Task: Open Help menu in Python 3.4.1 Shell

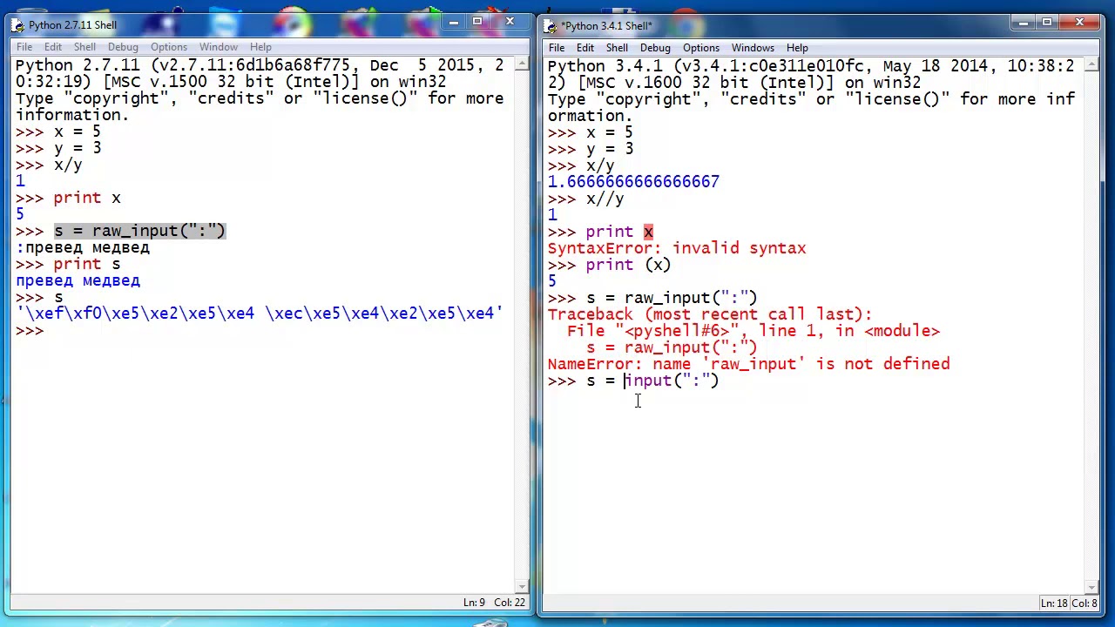Action: click(x=797, y=48)
